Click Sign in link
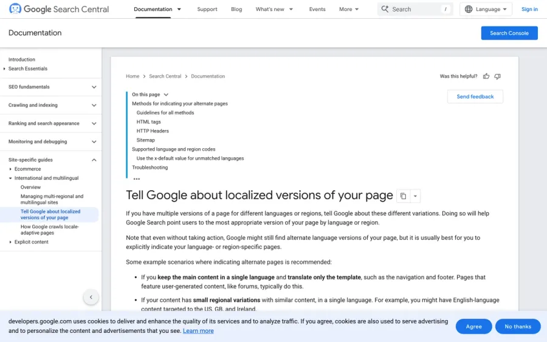547x342 pixels. pyautogui.click(x=529, y=9)
